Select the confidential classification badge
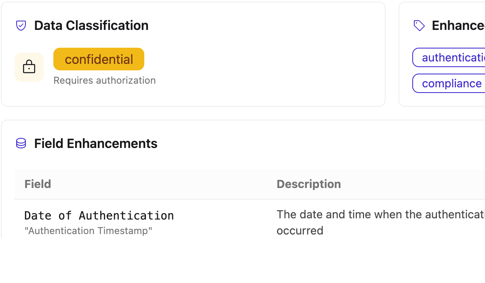The width and height of the screenshot is (485, 283). coord(99,59)
